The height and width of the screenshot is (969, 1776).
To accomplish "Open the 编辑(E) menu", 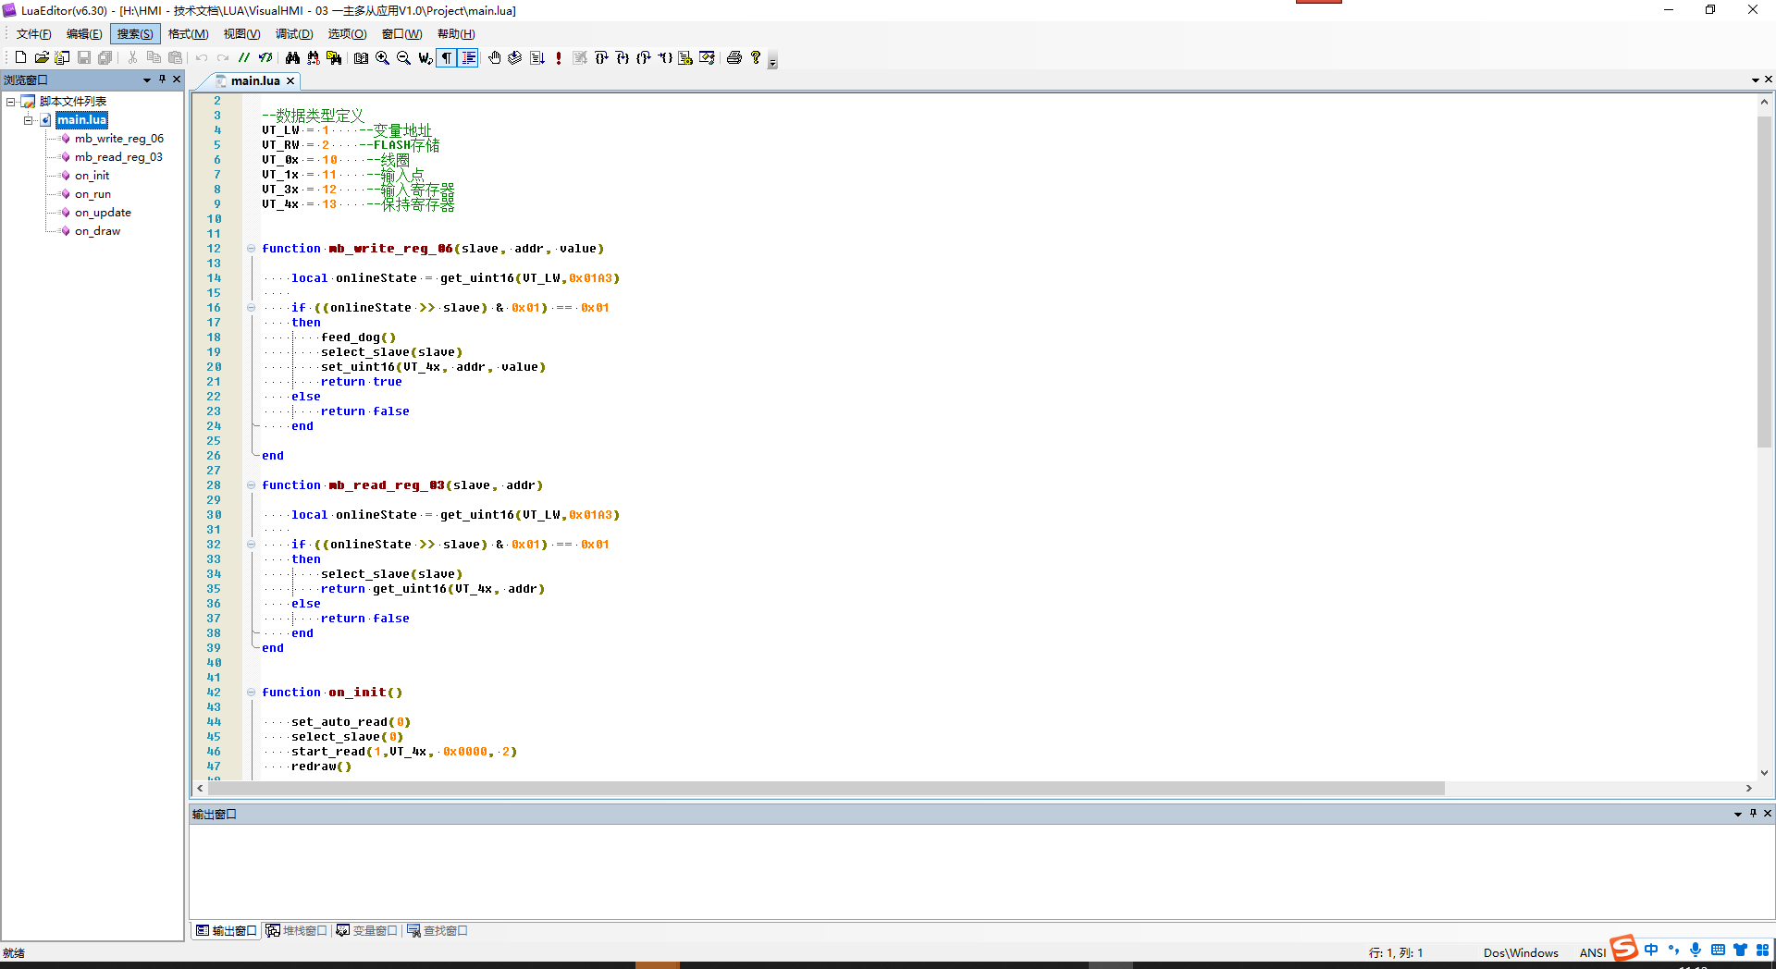I will coord(84,34).
